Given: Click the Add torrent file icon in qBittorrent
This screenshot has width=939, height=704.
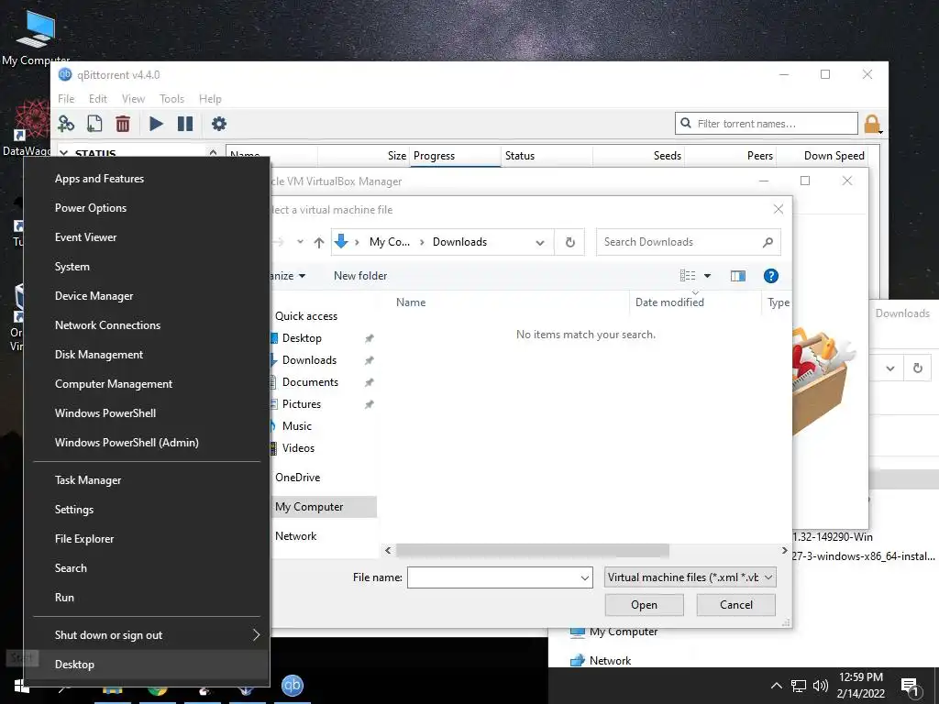Looking at the screenshot, I should pos(94,124).
